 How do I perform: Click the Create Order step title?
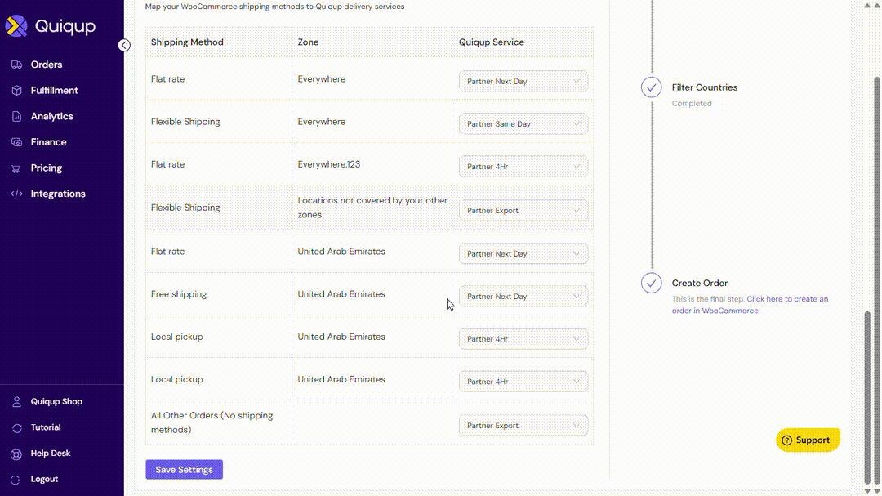click(x=699, y=284)
